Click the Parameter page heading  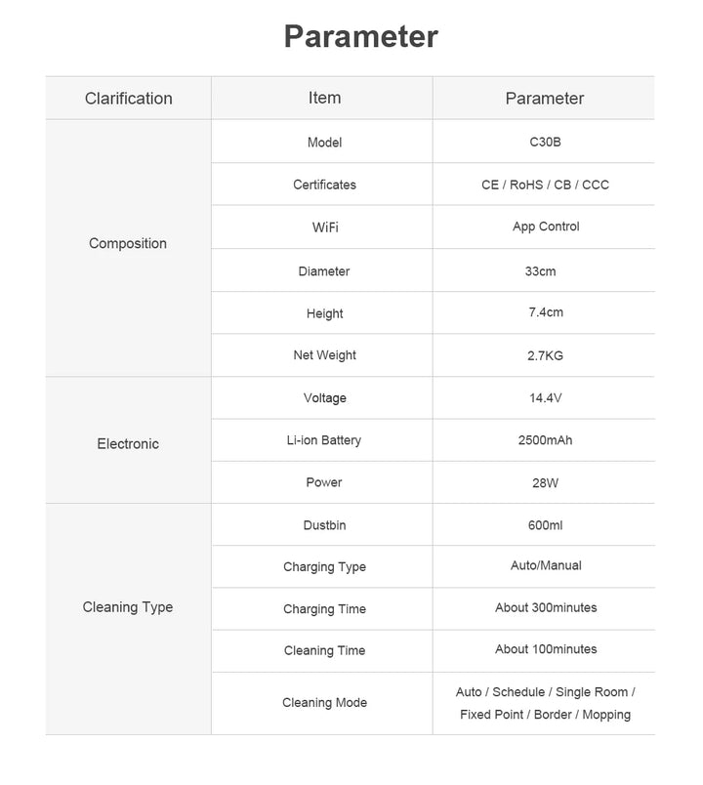360,37
